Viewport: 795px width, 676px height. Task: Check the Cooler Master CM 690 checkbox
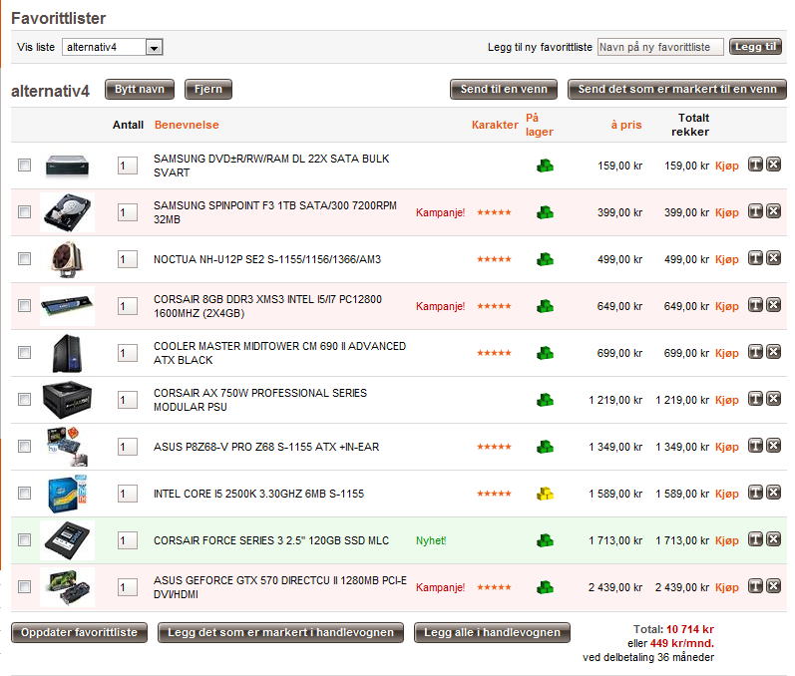(x=24, y=353)
